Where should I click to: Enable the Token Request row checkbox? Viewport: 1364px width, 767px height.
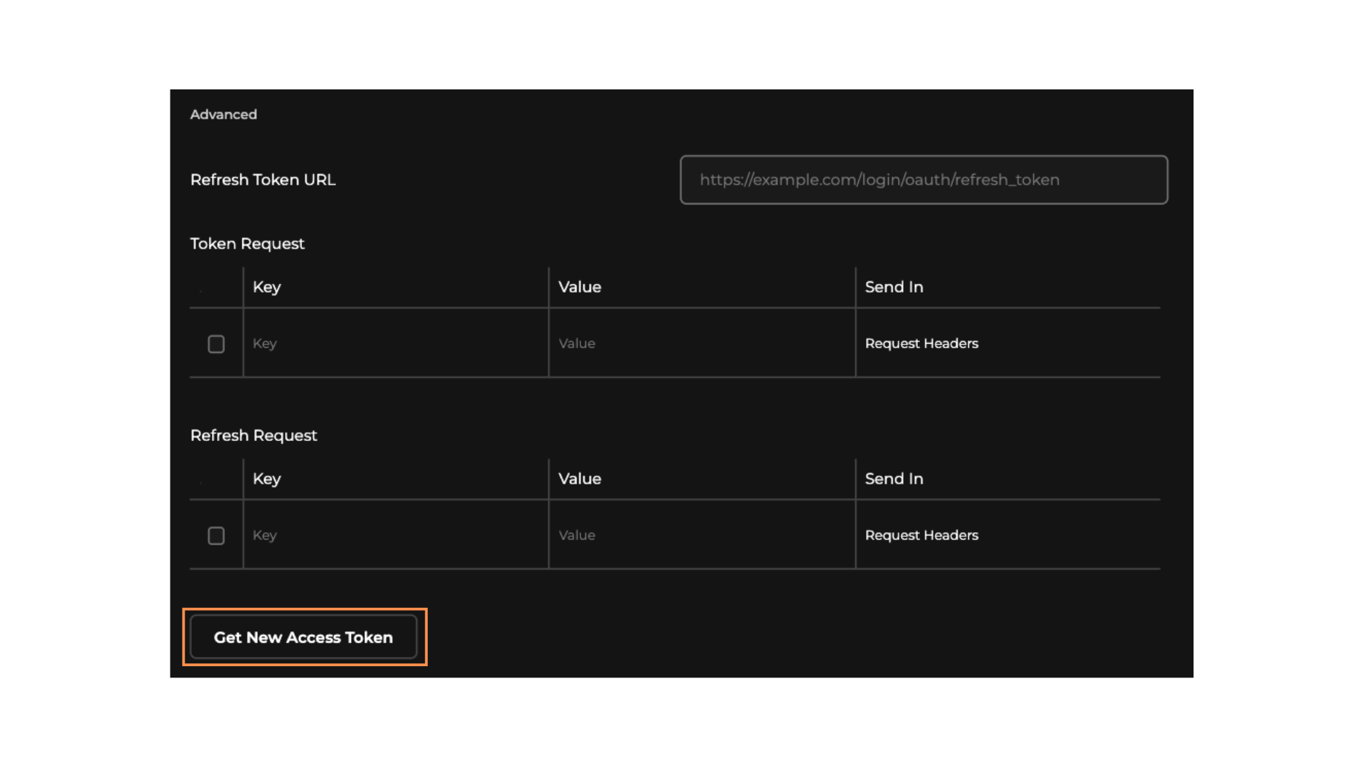click(x=216, y=344)
